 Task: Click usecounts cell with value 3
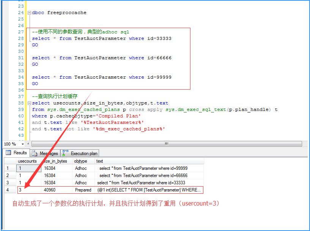(29, 190)
